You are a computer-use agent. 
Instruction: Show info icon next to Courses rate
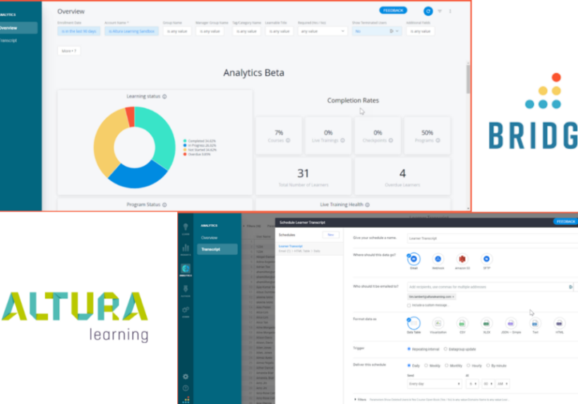point(288,140)
